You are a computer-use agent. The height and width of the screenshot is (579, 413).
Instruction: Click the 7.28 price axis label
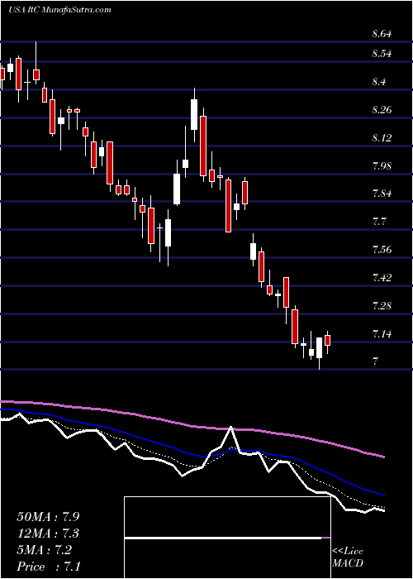(382, 306)
